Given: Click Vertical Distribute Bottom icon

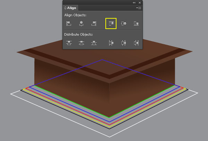Looking at the screenshot, I should (94, 43).
